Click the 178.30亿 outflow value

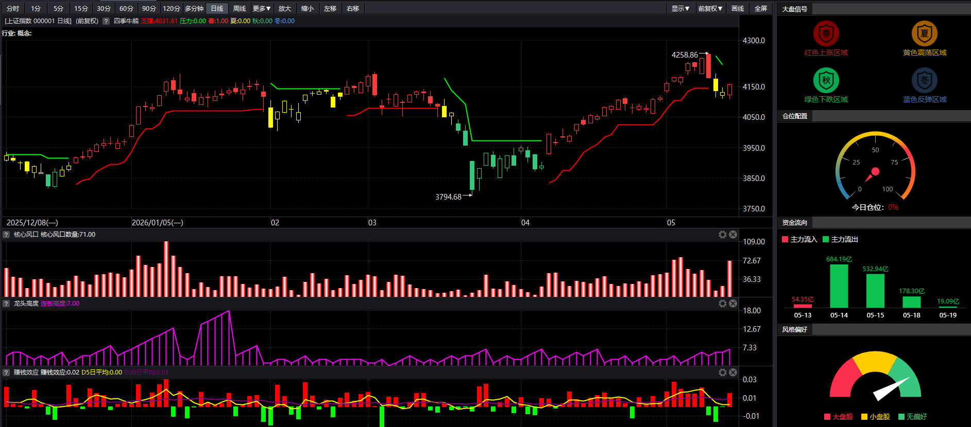912,291
